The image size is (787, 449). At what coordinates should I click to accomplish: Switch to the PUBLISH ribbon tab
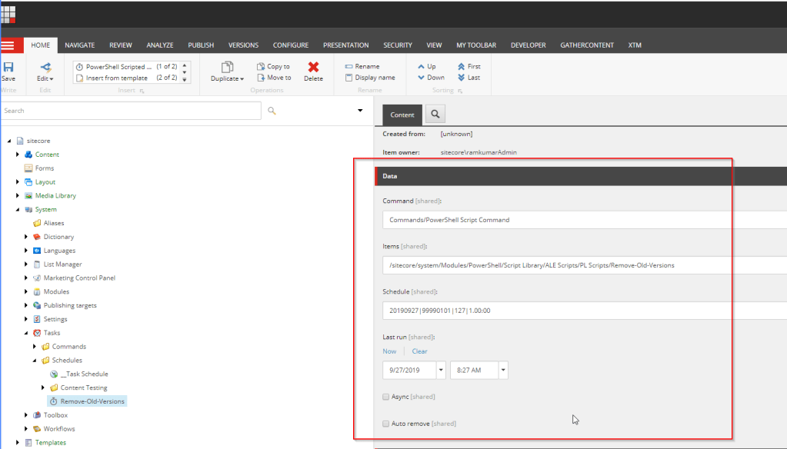(201, 45)
